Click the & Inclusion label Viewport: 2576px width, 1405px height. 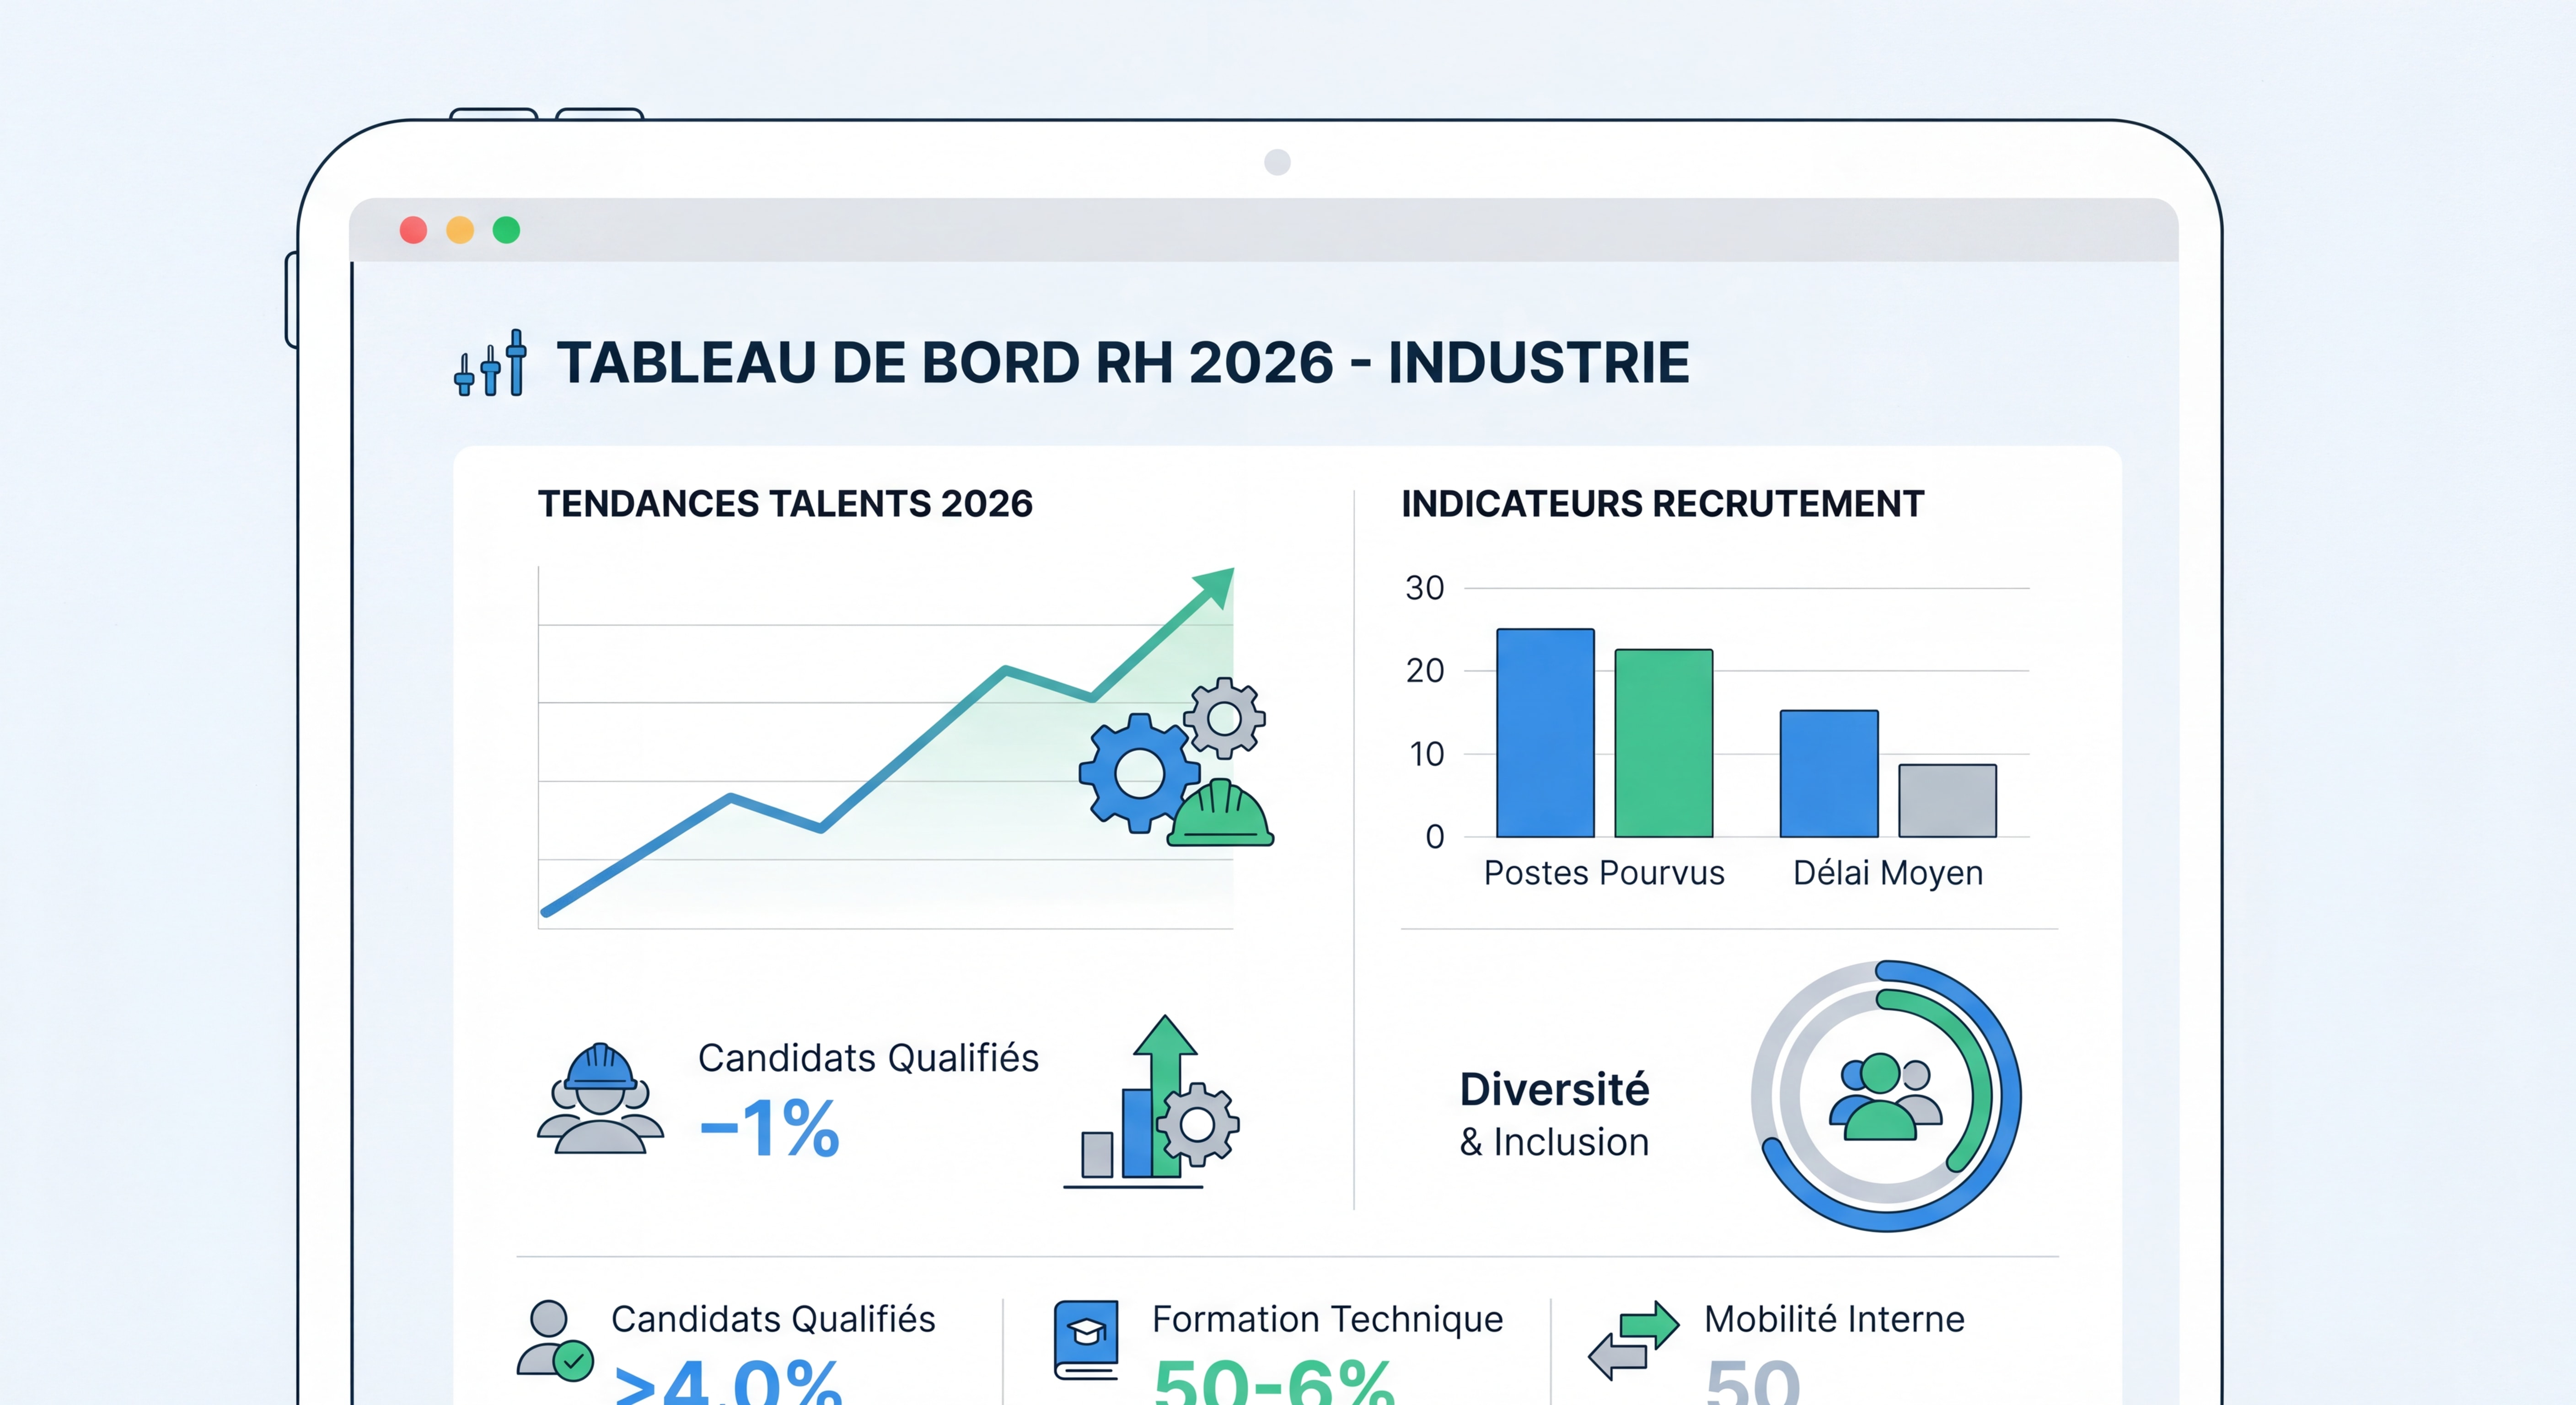coord(1554,1142)
